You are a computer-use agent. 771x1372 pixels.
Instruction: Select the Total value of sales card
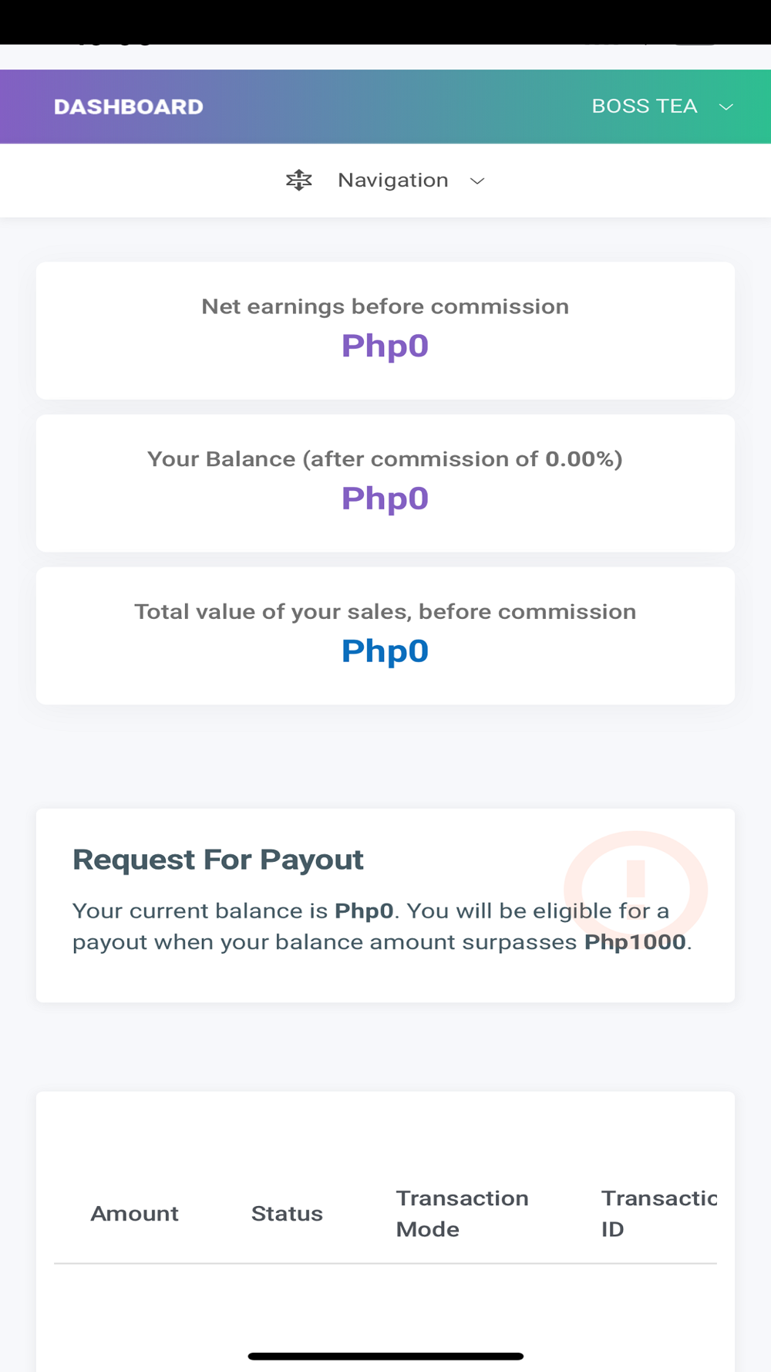[x=385, y=636]
